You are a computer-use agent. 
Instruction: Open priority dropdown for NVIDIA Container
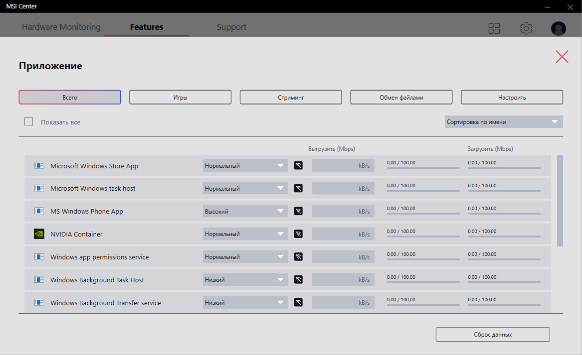click(x=245, y=234)
